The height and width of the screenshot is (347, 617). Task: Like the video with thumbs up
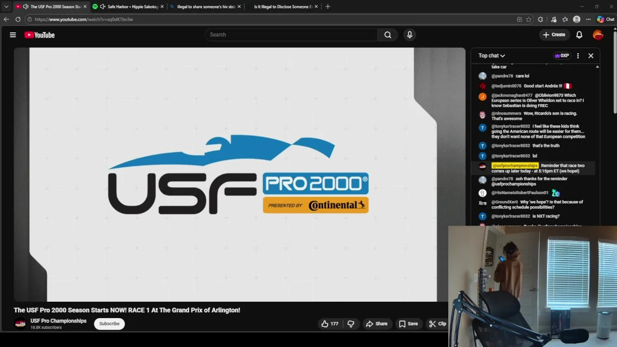(x=330, y=324)
